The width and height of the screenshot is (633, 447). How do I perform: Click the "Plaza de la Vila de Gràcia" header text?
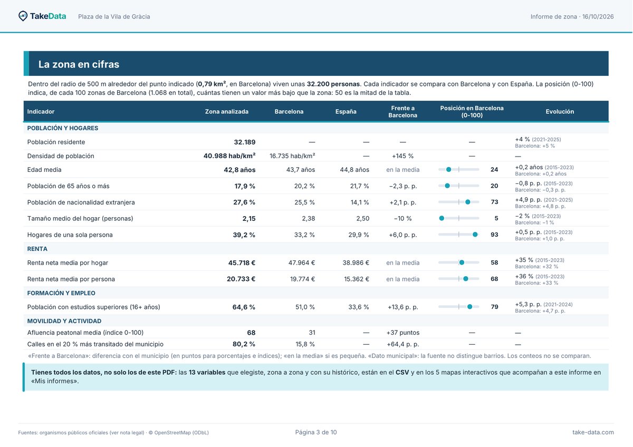tap(114, 17)
